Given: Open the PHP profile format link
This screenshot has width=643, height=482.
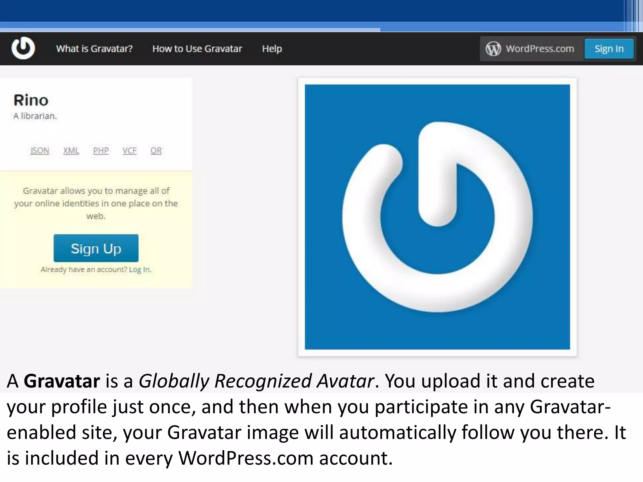Looking at the screenshot, I should (101, 151).
